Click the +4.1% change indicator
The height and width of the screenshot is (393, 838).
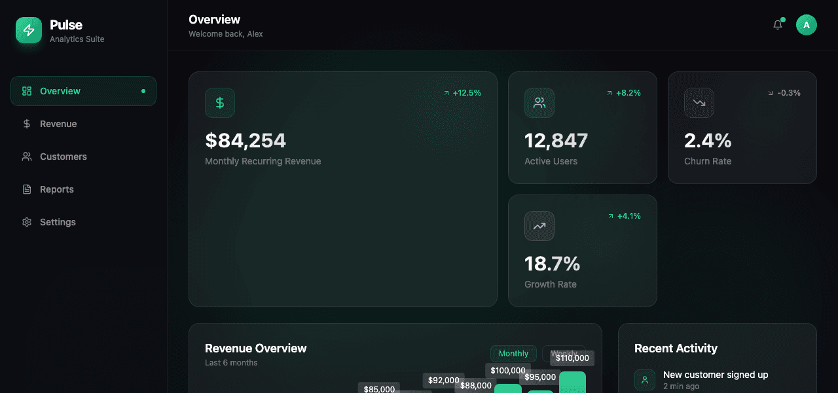pyautogui.click(x=625, y=216)
